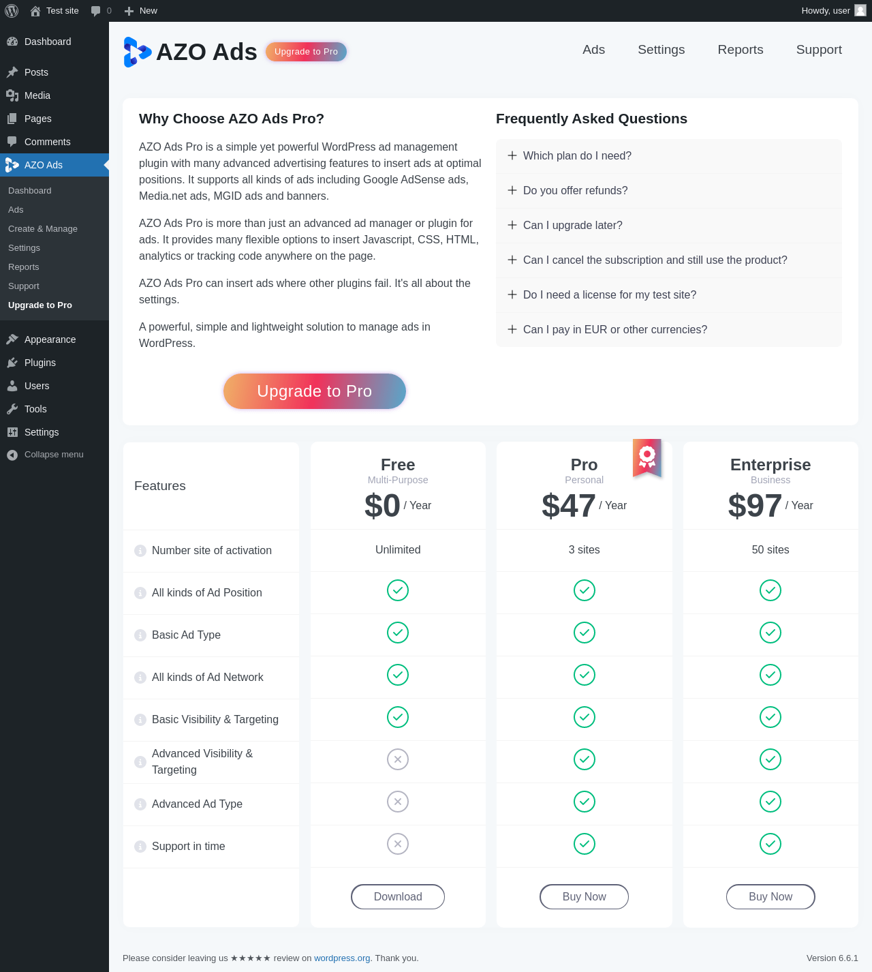Viewport: 872px width, 972px height.
Task: Click the WordPress logo icon in admin bar
Action: (12, 11)
